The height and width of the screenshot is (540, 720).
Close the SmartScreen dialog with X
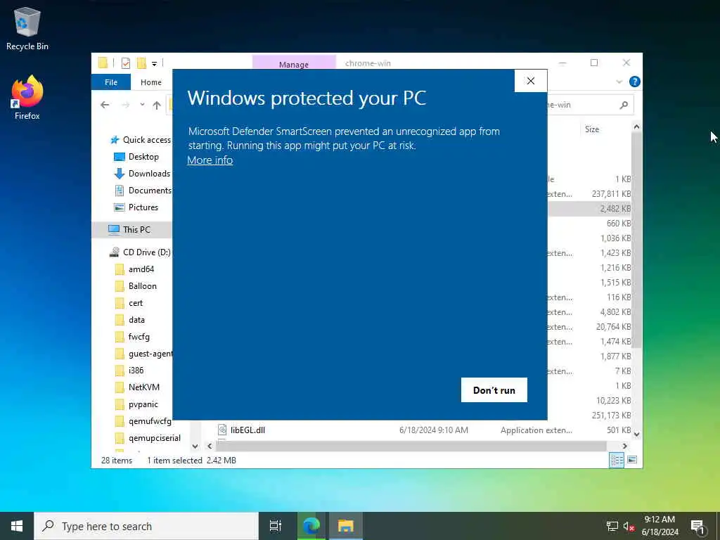click(531, 81)
